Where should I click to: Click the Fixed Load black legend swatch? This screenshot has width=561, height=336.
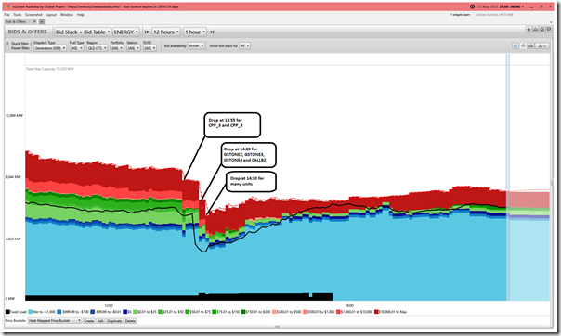[7, 312]
